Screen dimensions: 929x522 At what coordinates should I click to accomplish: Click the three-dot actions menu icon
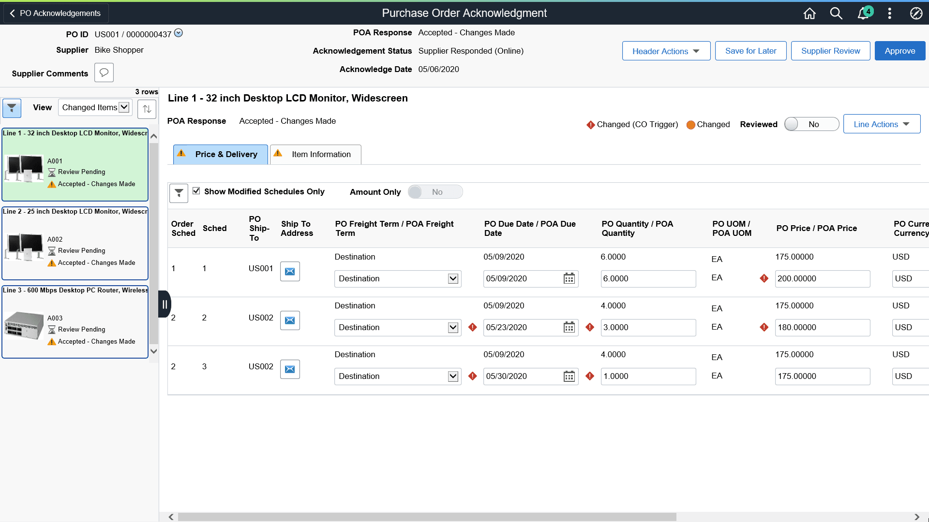889,14
